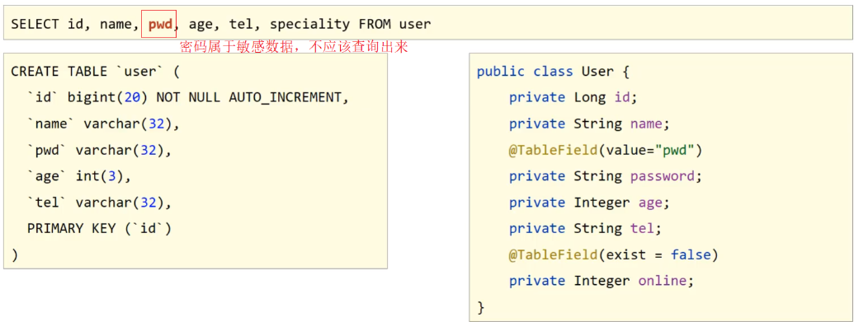Click private String name field
This screenshot has width=854, height=322.
tap(589, 124)
